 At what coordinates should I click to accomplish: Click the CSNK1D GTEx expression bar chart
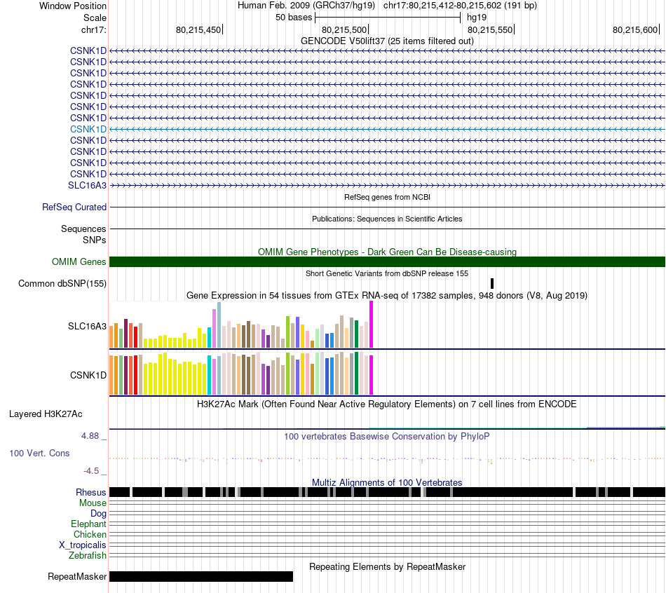tap(241, 373)
